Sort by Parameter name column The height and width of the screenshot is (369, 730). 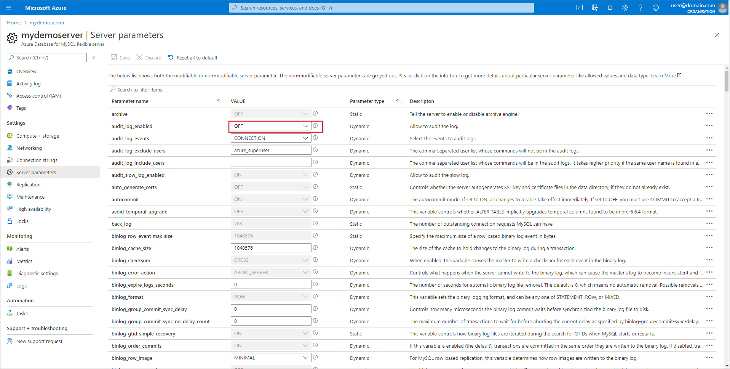(220, 101)
